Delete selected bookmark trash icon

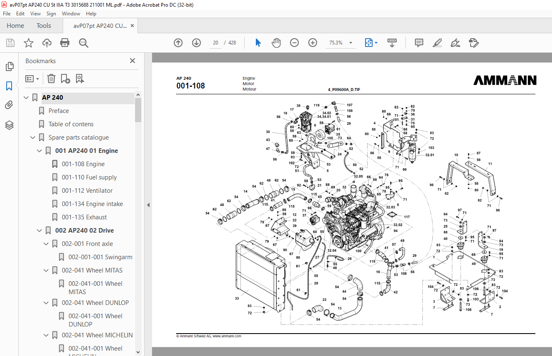click(51, 79)
